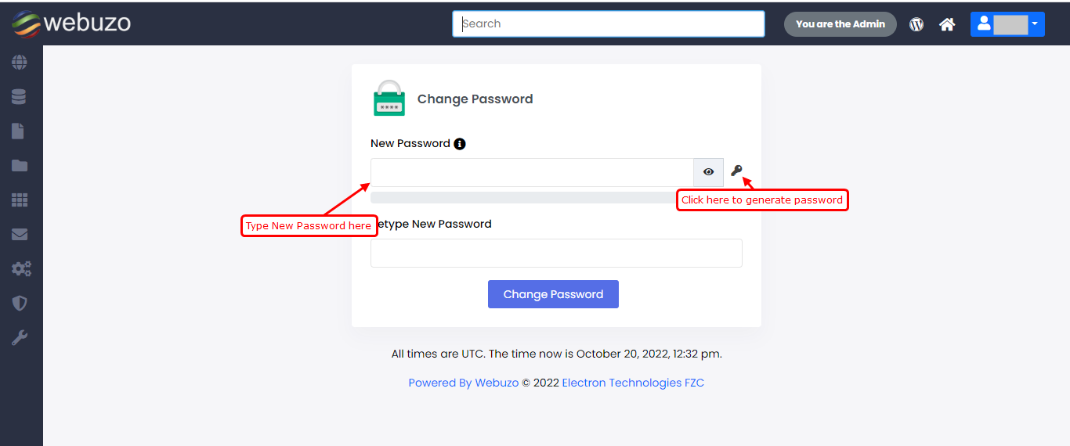Screen dimensions: 1070x446
Task: Click the shield security sidebar icon
Action: [x=19, y=304]
